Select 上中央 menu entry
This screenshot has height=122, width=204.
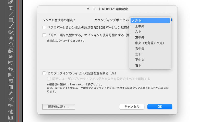(150, 26)
